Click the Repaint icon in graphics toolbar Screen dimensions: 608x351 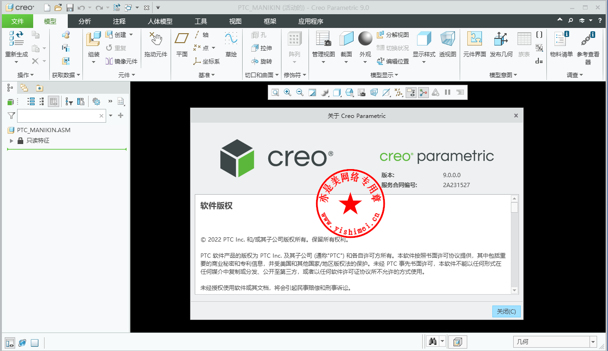[x=312, y=92]
